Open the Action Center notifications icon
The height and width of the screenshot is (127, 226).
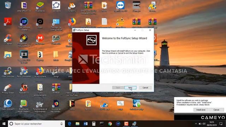coord(221,124)
